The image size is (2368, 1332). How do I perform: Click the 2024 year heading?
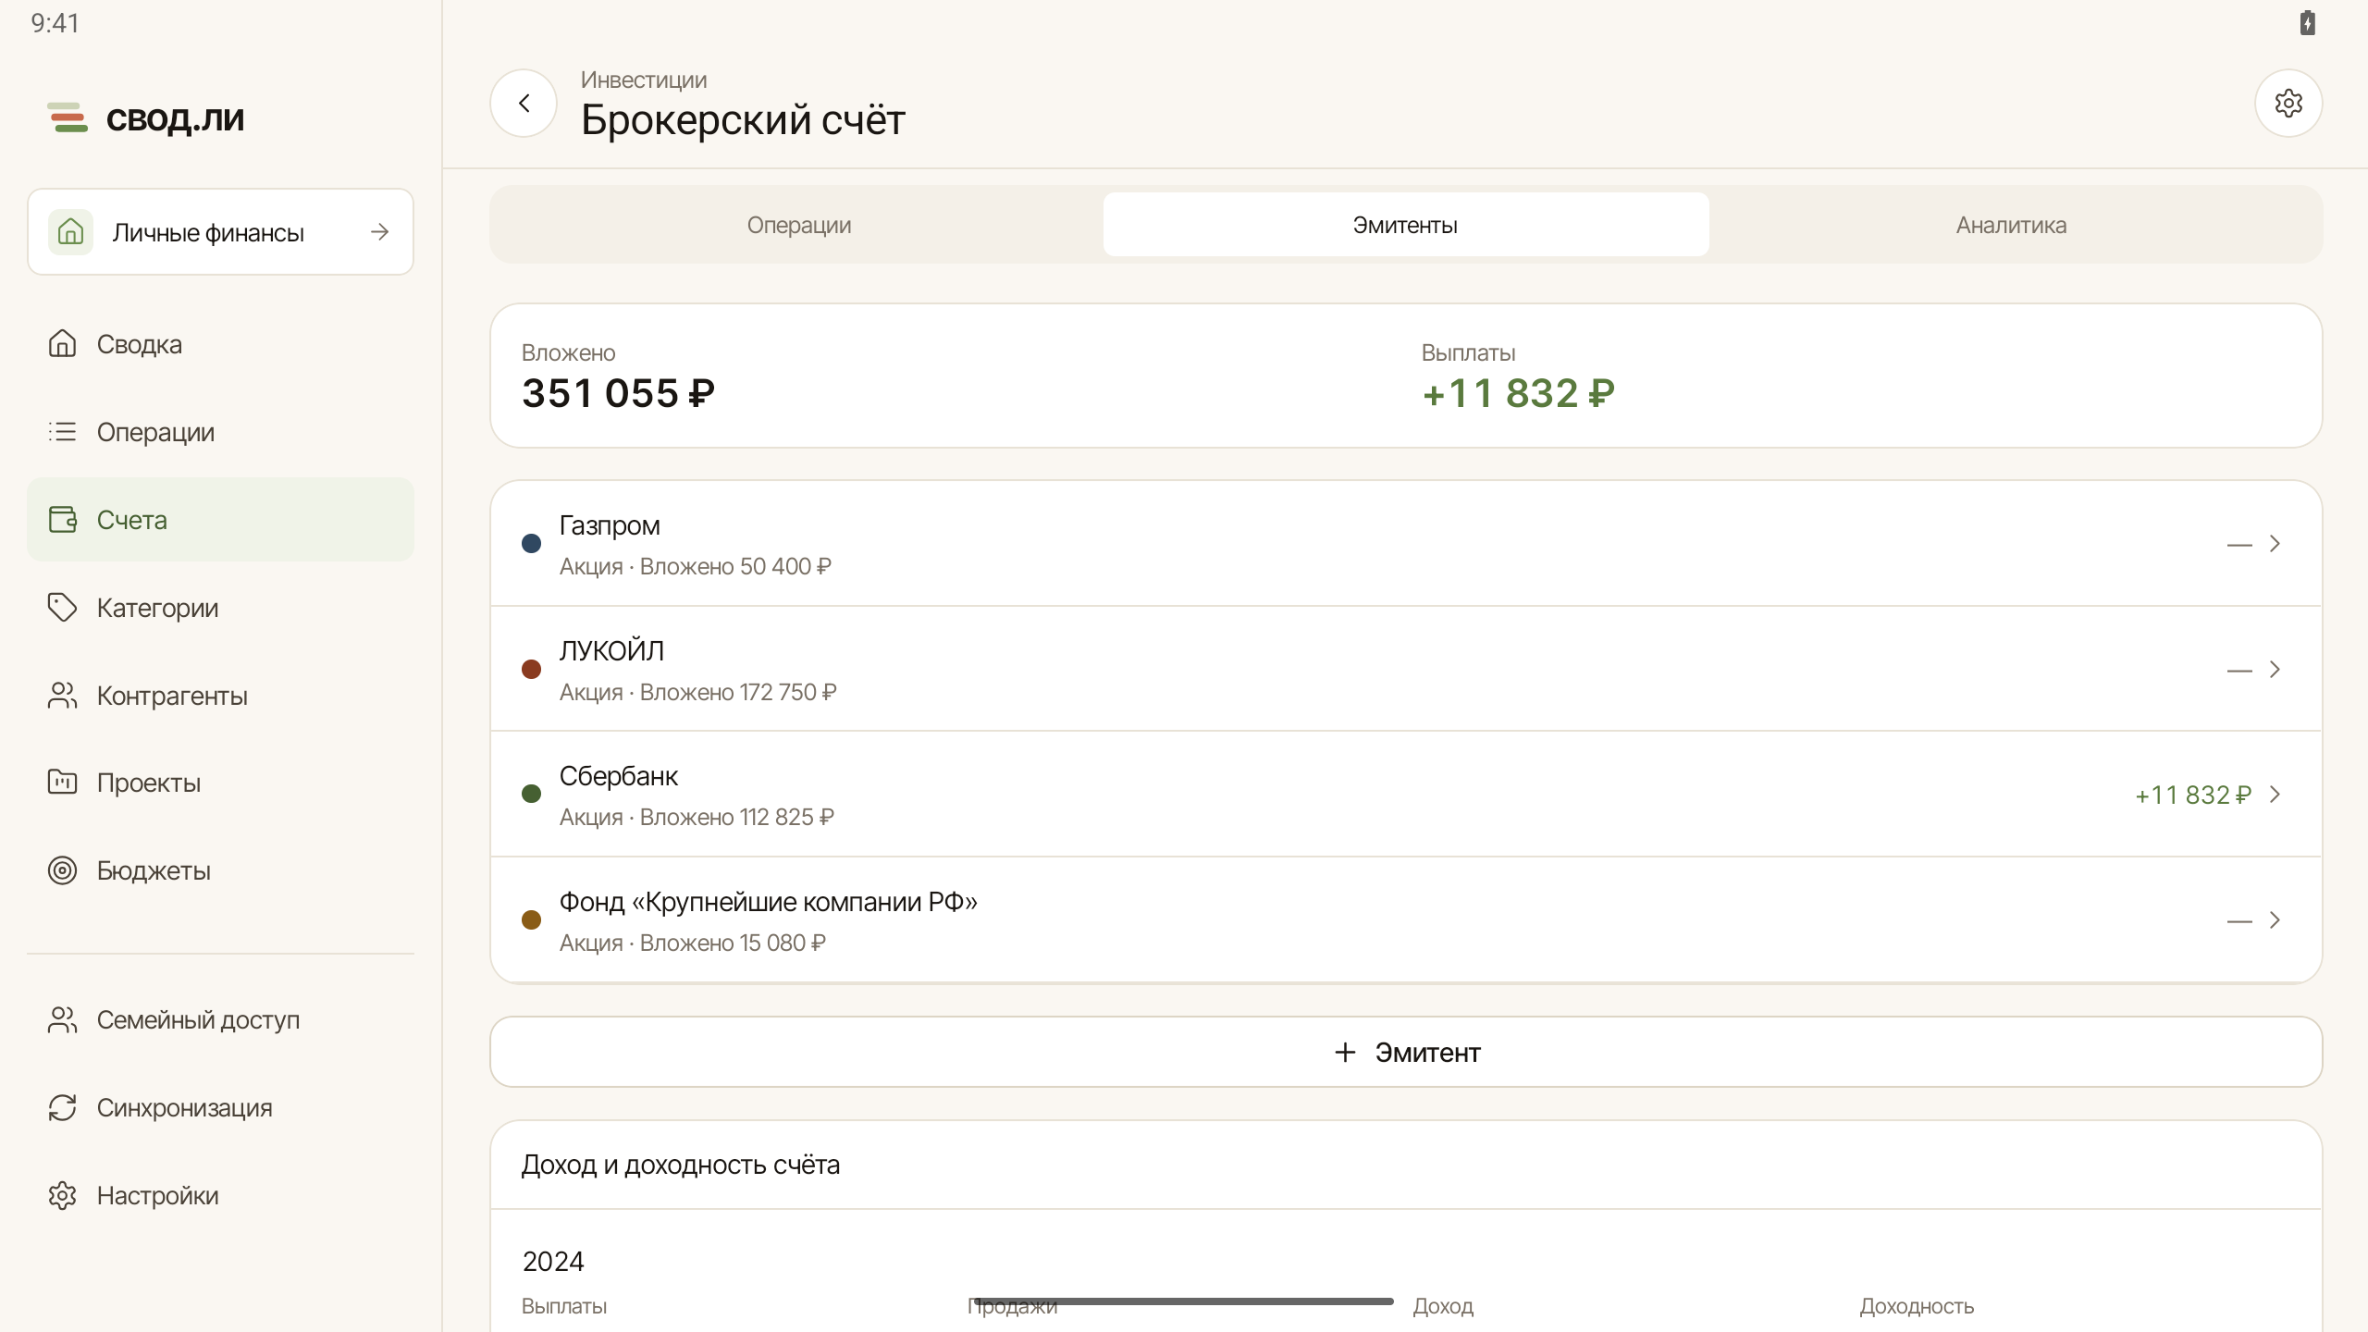[x=553, y=1261]
